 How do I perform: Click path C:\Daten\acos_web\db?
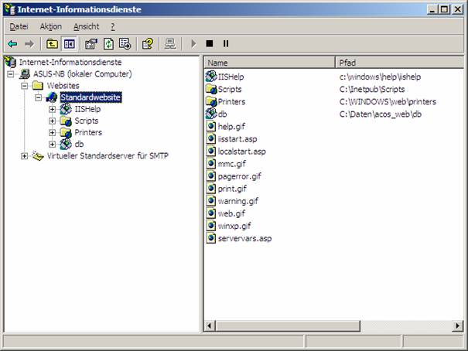coord(381,114)
